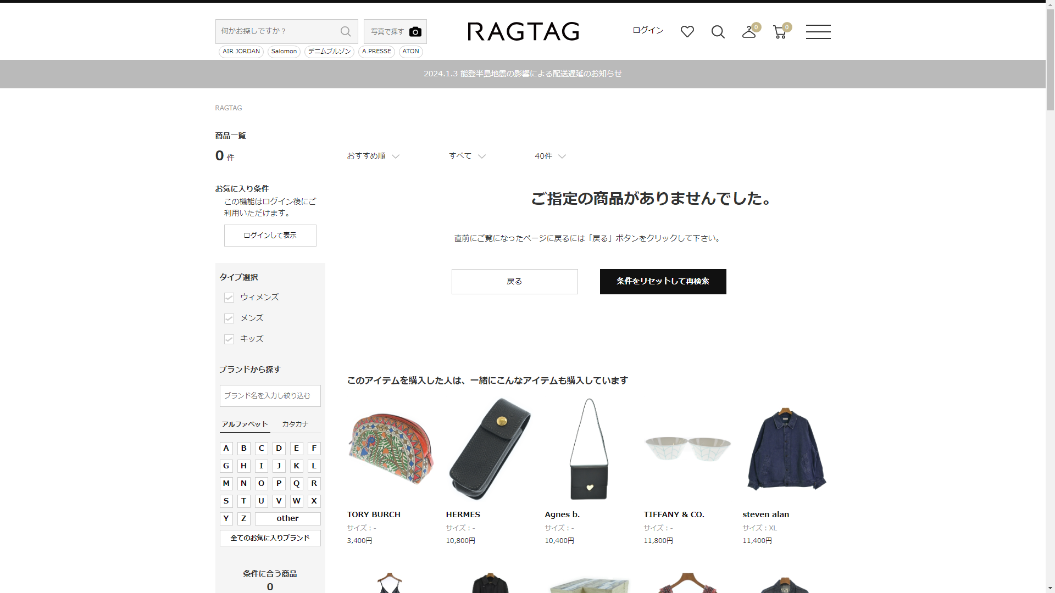The width and height of the screenshot is (1055, 593).
Task: Toggle メンズ checkbox
Action: 229,318
